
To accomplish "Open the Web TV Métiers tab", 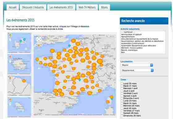I will 87,7.
